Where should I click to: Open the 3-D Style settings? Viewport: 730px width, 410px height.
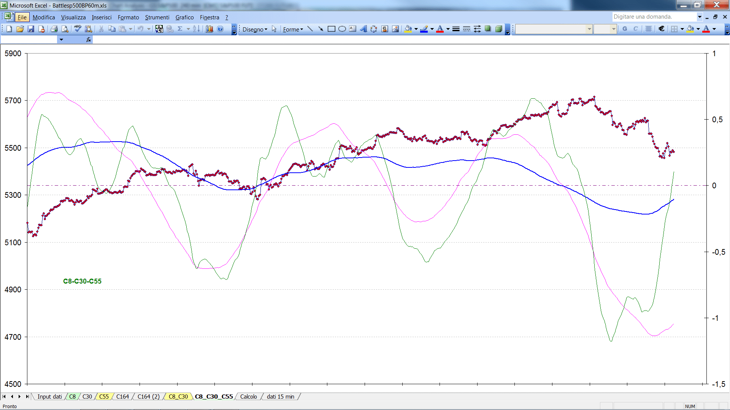[x=499, y=29]
